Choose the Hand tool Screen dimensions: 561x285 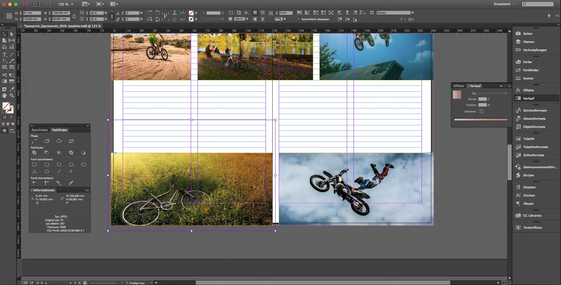[x=4, y=95]
